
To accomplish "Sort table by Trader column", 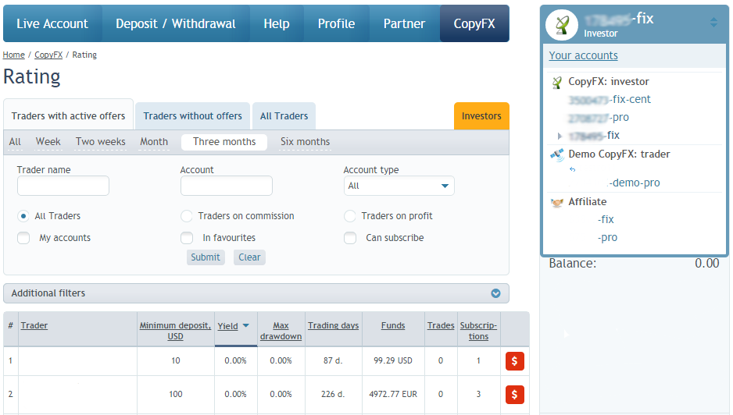I will [34, 325].
